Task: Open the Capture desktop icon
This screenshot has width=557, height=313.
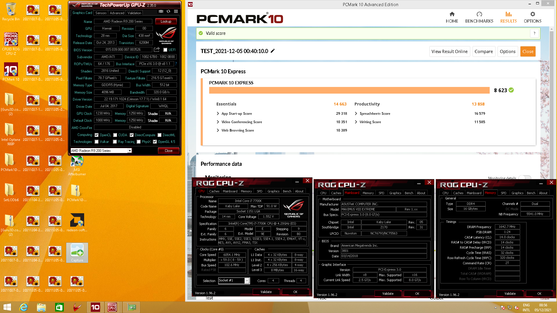Action: [77, 253]
